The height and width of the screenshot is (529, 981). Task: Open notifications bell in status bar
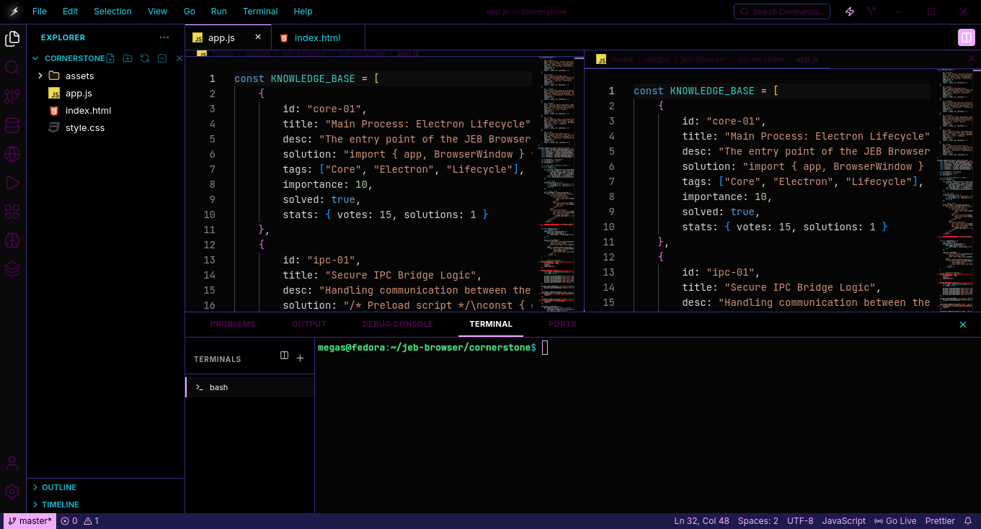pyautogui.click(x=969, y=521)
